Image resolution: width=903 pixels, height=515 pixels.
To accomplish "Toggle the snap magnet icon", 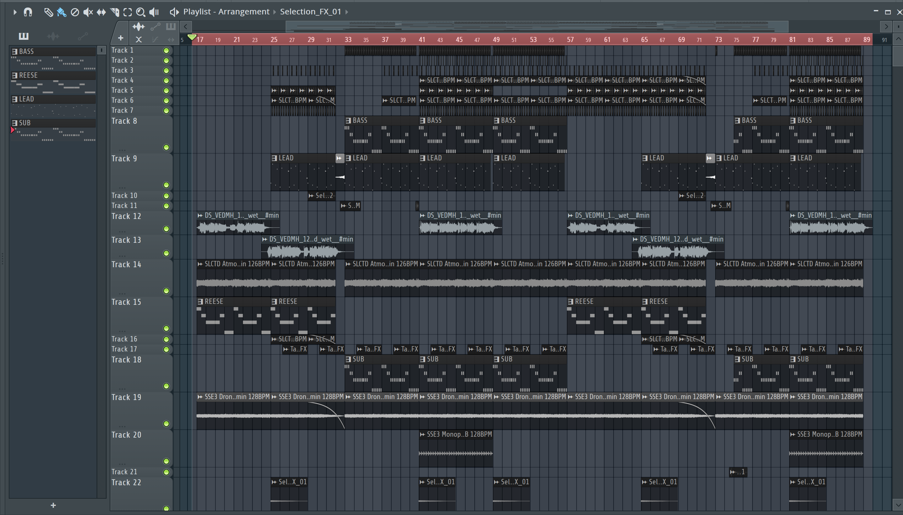I will point(28,12).
